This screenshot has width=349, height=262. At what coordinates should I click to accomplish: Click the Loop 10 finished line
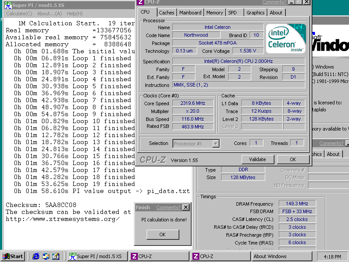[75, 121]
